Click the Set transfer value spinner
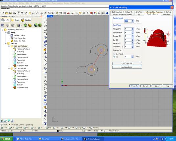 (132, 57)
